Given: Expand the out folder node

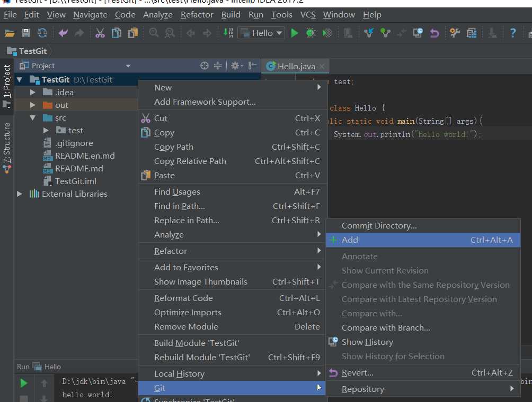Looking at the screenshot, I should tap(32, 105).
